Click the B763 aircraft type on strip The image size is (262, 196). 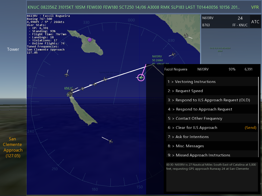click(x=206, y=25)
